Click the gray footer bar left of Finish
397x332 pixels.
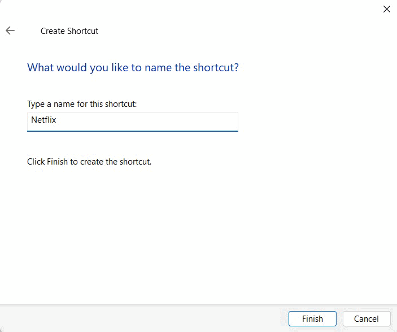(142, 318)
